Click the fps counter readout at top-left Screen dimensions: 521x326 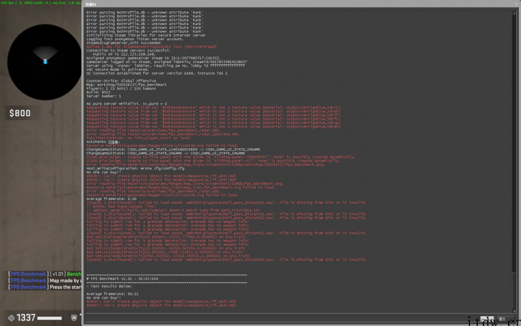41,3
